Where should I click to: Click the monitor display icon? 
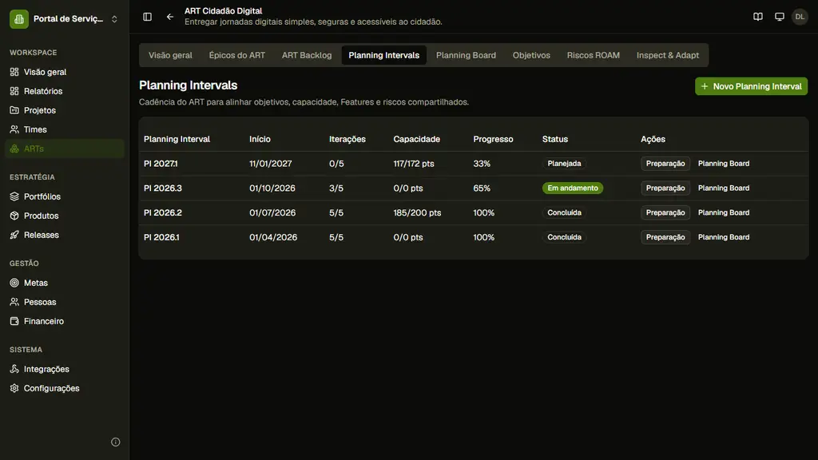(780, 17)
